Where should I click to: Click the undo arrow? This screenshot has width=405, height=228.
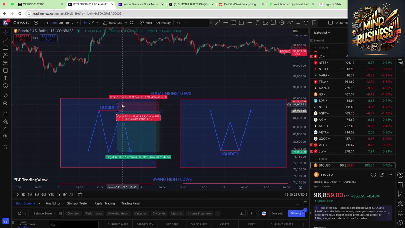tap(178, 23)
